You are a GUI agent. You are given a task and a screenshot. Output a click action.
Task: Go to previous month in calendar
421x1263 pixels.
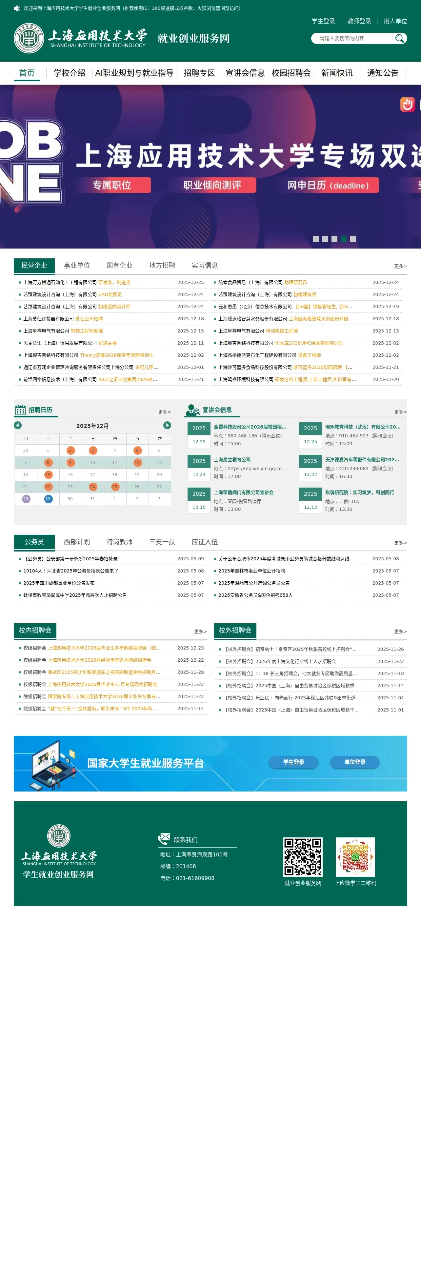tap(18, 425)
